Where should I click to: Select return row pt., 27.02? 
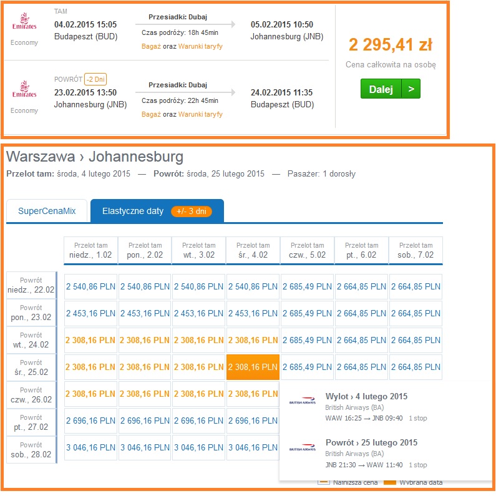pos(31,422)
